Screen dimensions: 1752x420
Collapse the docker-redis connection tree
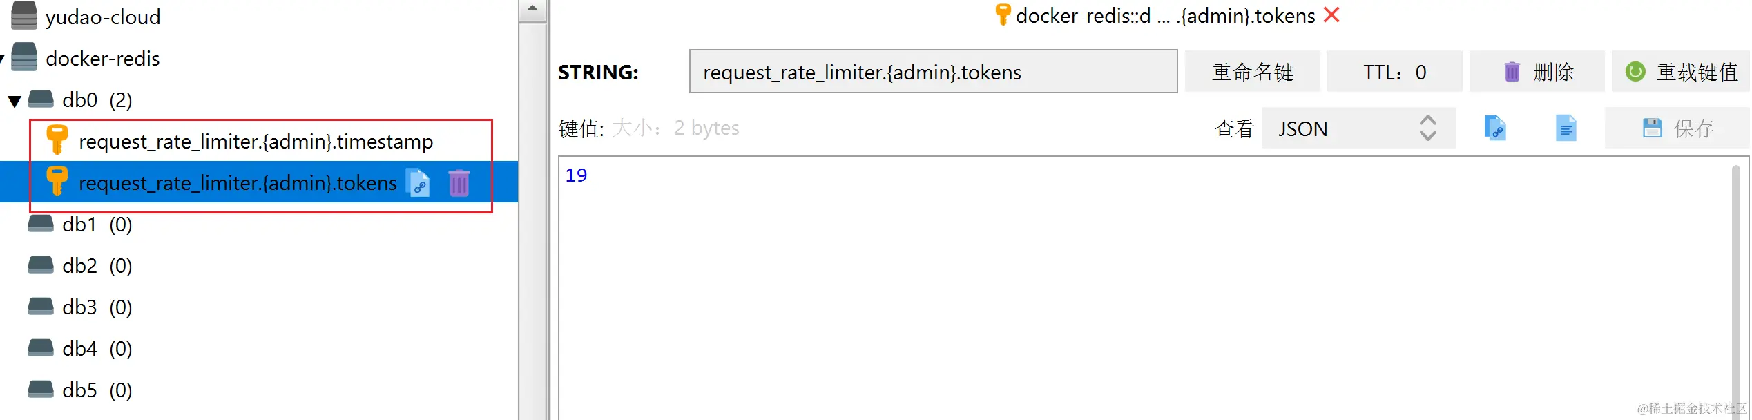(3, 59)
